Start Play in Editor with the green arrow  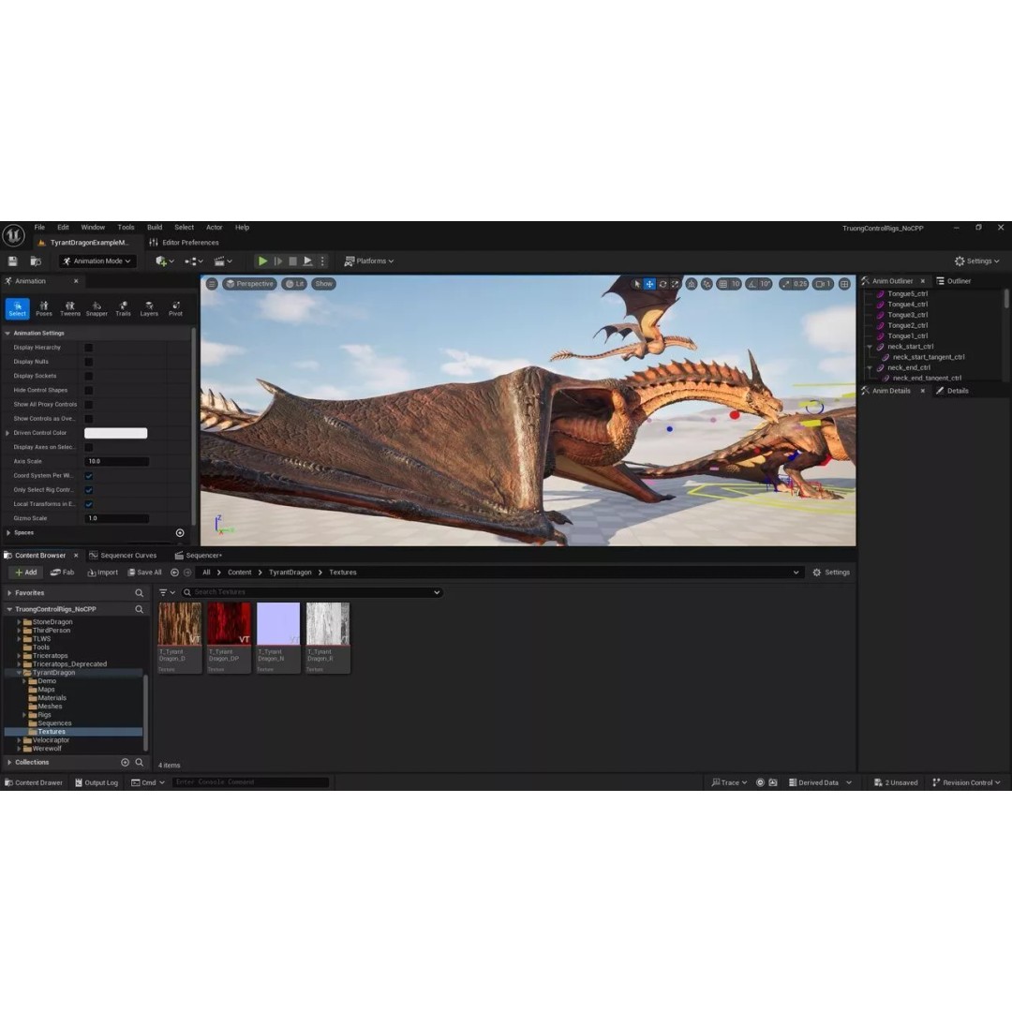[262, 260]
